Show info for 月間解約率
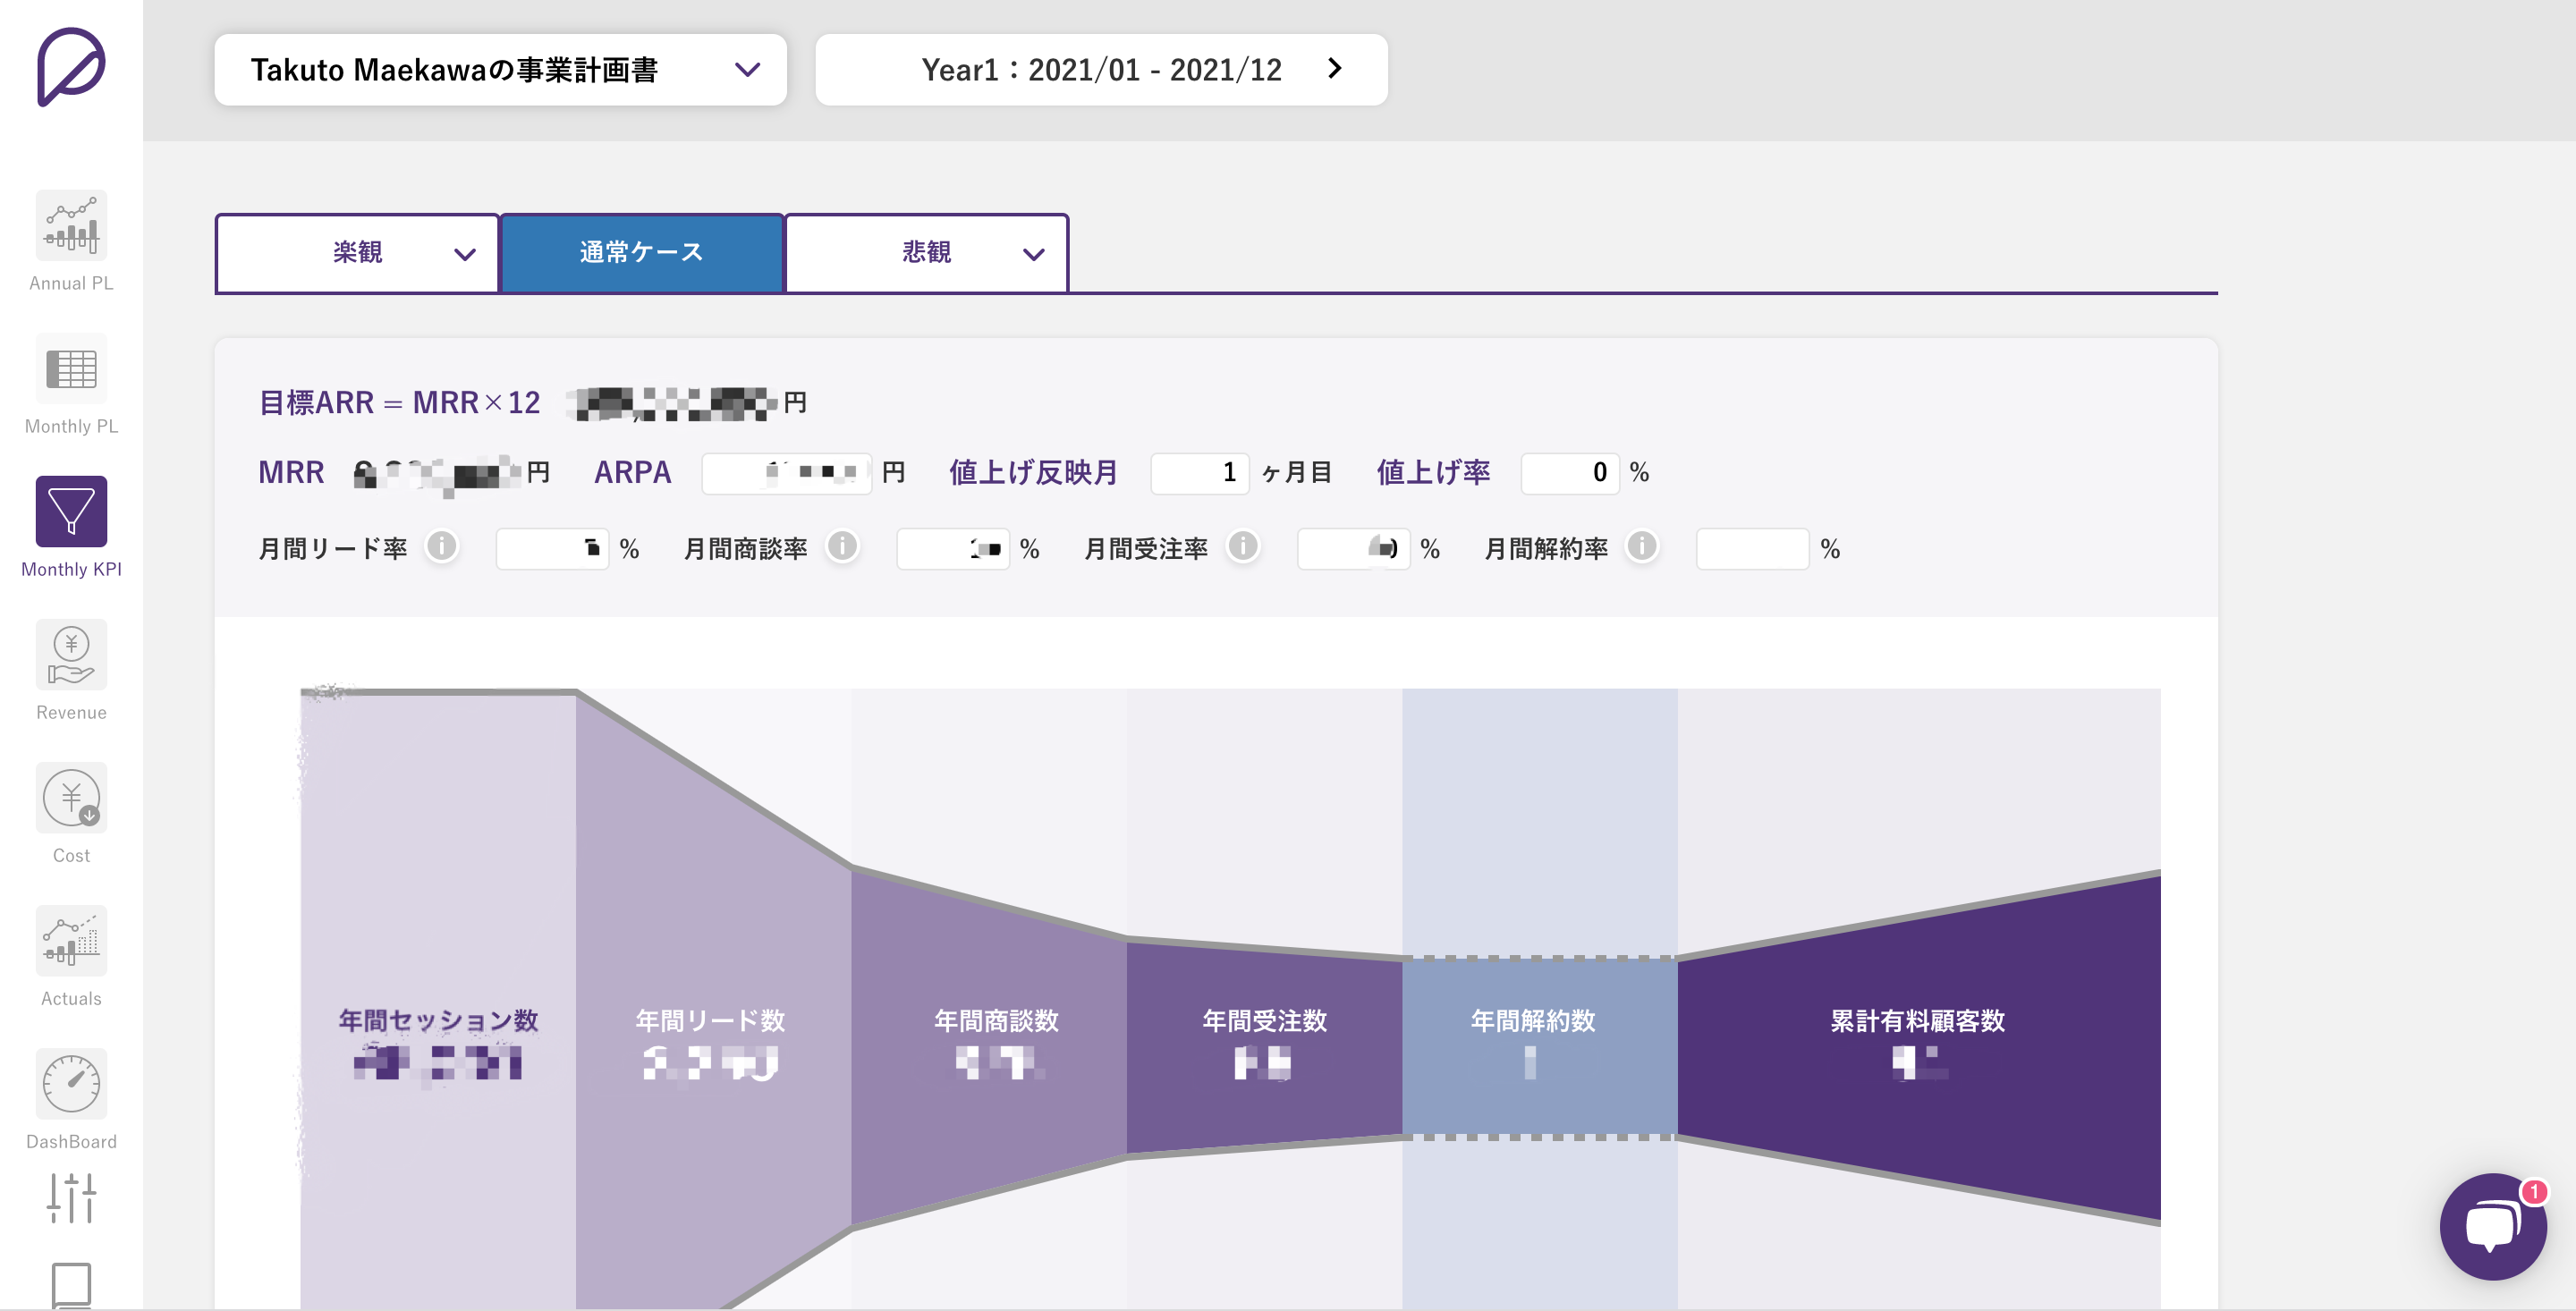Viewport: 2576px width, 1311px height. [1642, 547]
